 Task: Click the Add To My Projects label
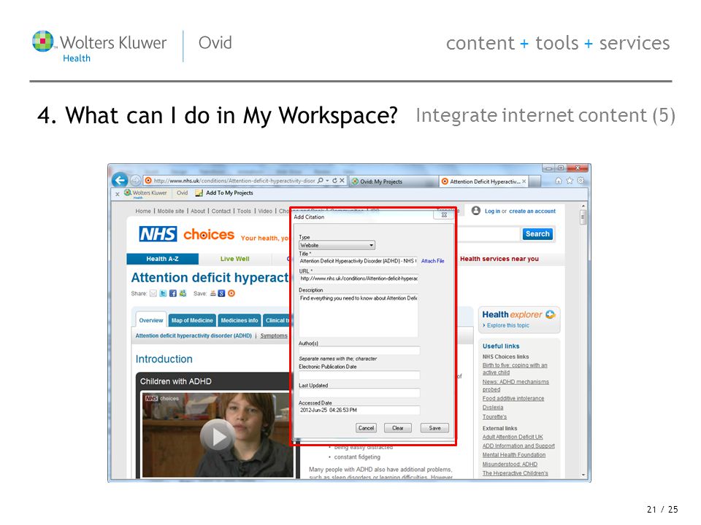(229, 193)
